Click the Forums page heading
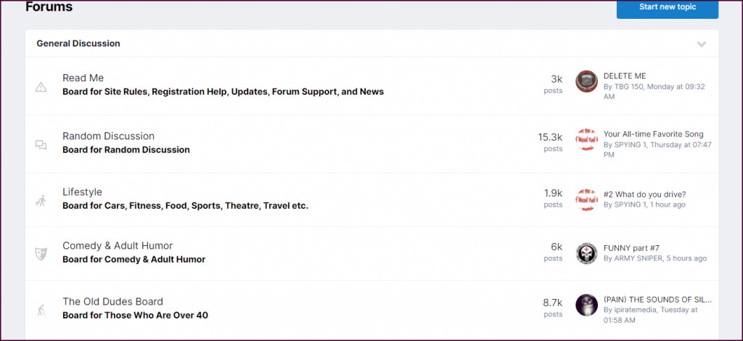Screen dimensions: 743x341 [49, 7]
